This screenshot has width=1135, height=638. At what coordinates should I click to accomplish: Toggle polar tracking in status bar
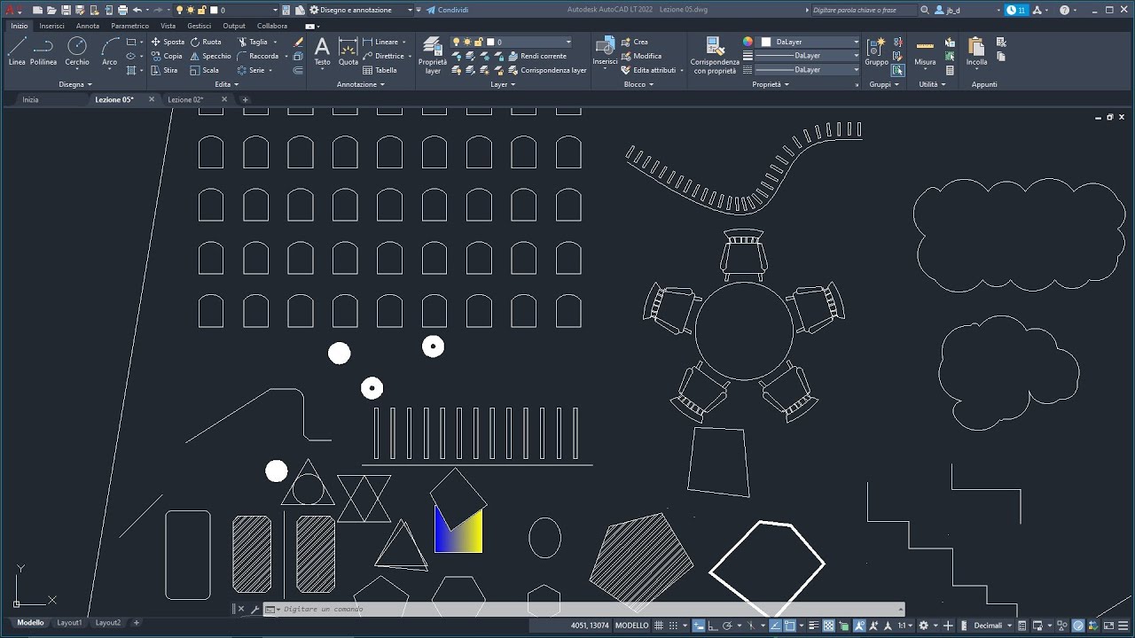click(727, 626)
